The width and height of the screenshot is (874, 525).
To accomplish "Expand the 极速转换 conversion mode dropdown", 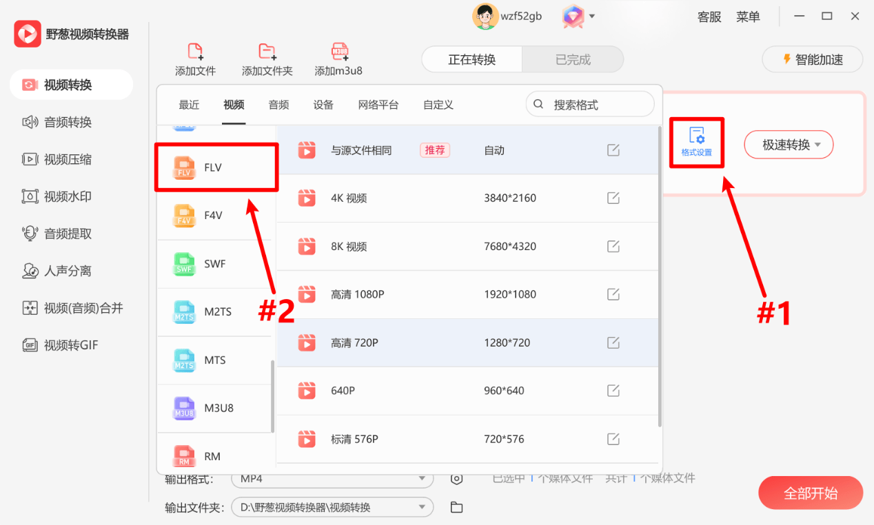I will 789,145.
